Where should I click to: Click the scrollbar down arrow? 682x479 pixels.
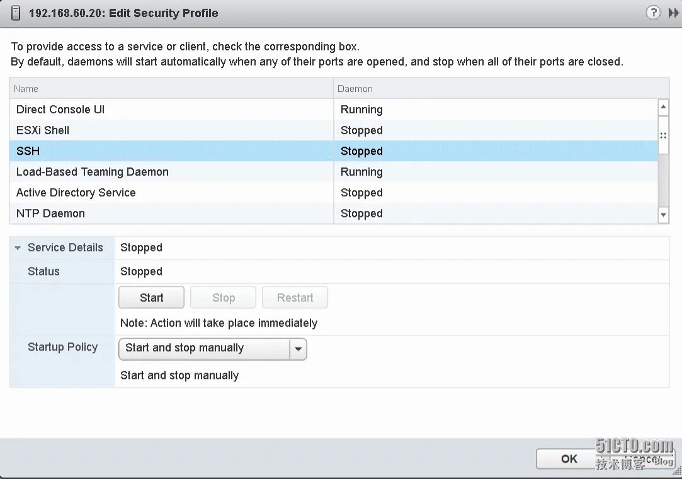tap(663, 215)
